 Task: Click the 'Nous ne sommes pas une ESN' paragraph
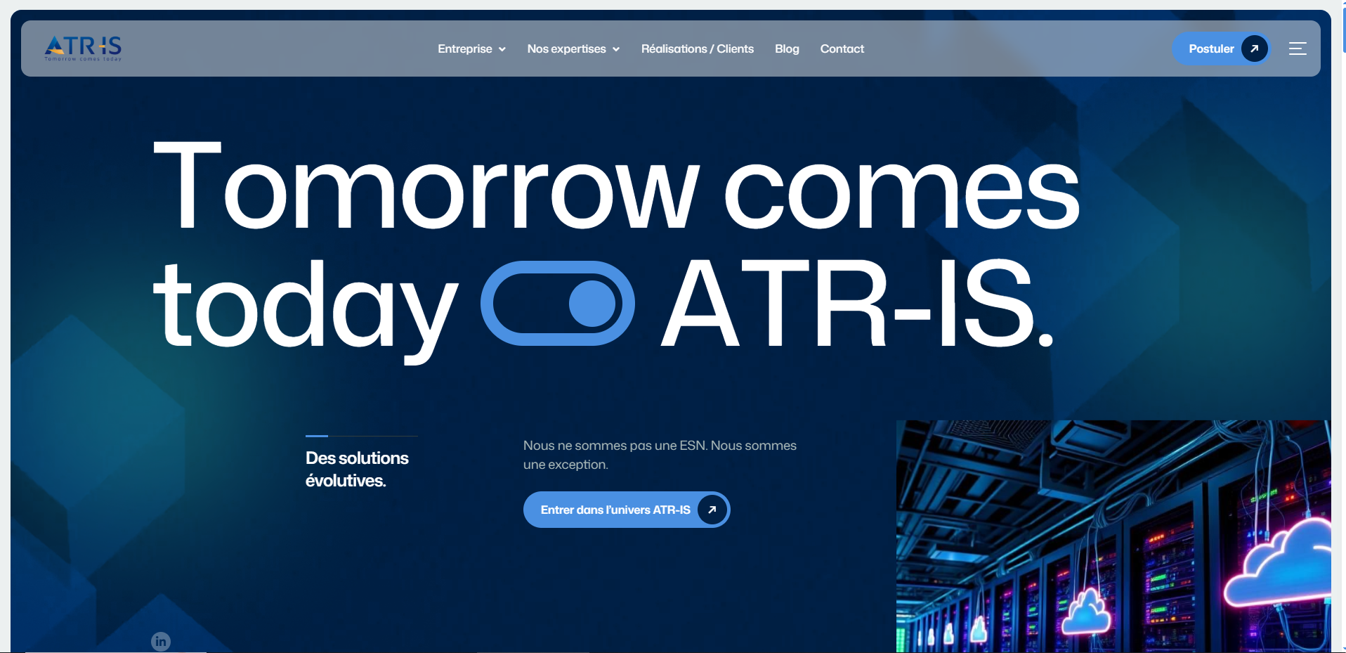(660, 455)
